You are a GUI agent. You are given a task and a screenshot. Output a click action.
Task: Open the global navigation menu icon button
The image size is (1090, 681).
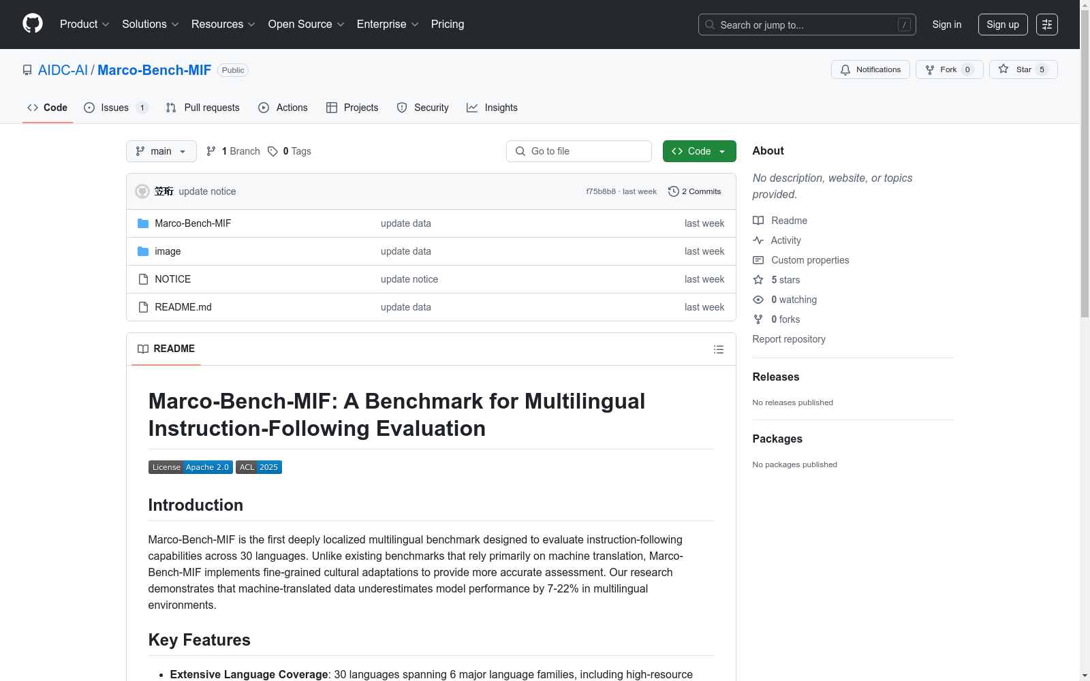point(1047,25)
